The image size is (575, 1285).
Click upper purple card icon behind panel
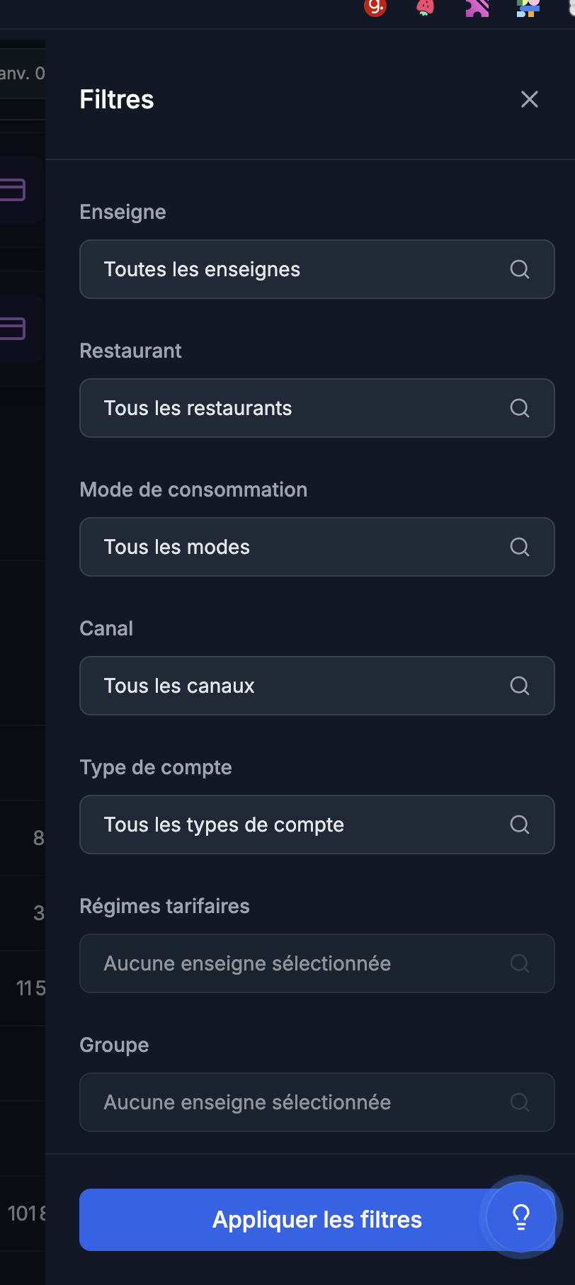point(13,190)
